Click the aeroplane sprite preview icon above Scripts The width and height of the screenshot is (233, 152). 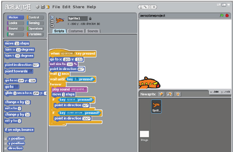tap(60, 20)
